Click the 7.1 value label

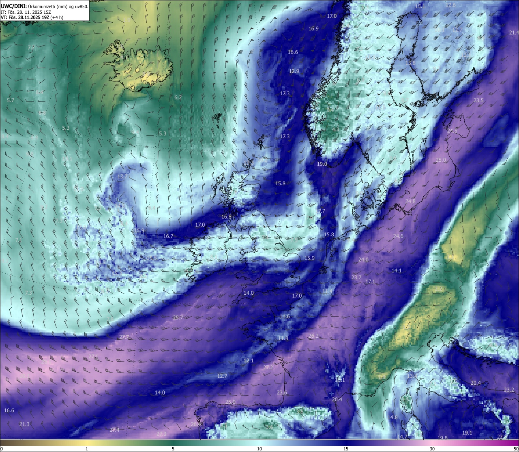pyautogui.click(x=18, y=240)
